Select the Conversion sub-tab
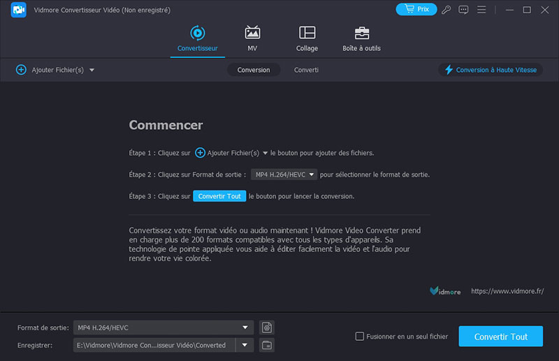559x361 pixels. (254, 70)
